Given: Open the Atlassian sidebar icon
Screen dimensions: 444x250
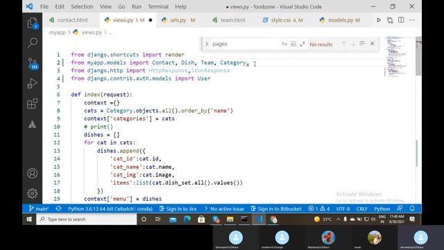Looking at the screenshot, I should coord(33,124).
